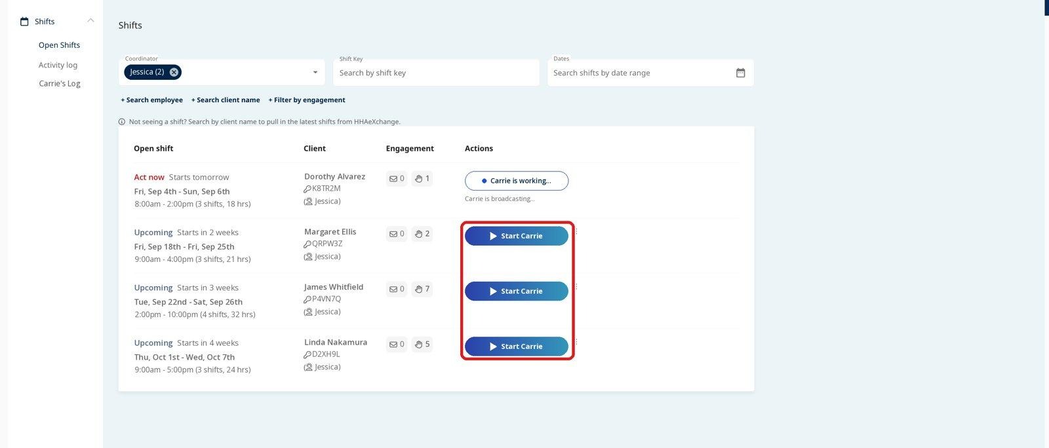Click + Filter by engagement link
Viewport: 1049px width, 448px height.
[x=307, y=100]
